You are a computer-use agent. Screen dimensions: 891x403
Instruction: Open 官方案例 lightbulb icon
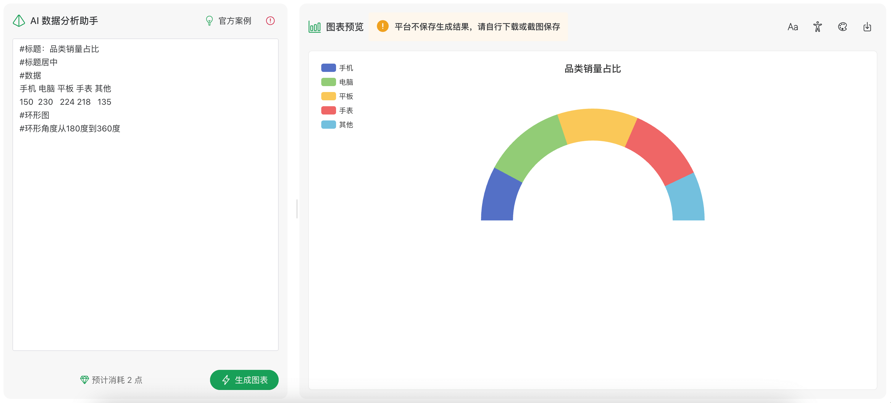pos(209,21)
